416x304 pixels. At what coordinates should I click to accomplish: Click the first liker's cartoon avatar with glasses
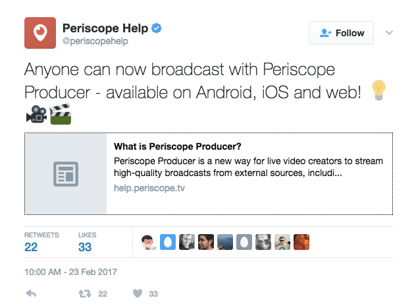point(149,242)
